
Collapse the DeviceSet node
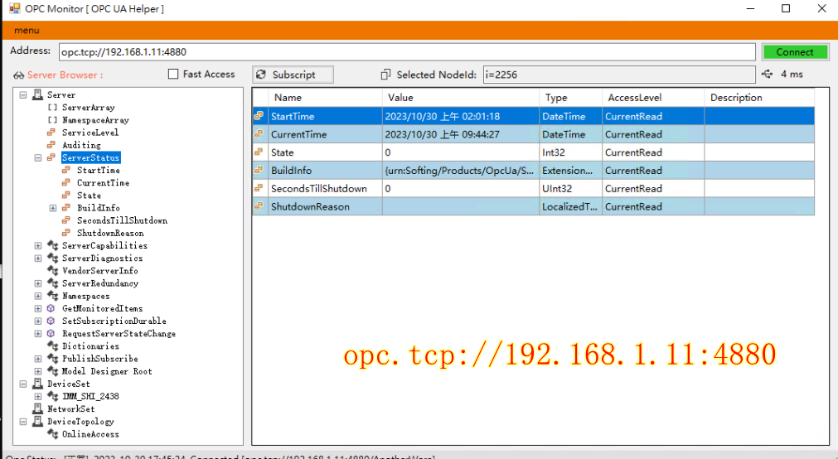coord(23,384)
